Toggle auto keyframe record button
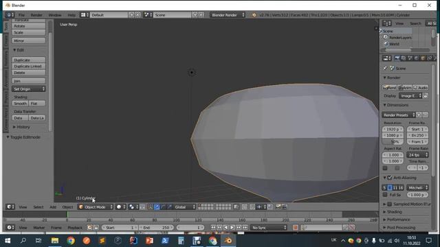Image resolution: width=440 pixels, height=247 pixels. pos(295,228)
